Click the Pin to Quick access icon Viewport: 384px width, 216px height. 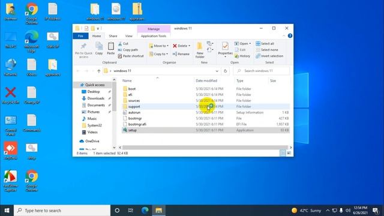click(x=83, y=50)
